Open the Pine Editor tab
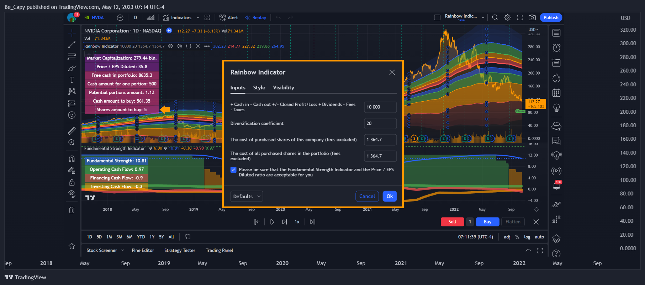 [x=143, y=251]
